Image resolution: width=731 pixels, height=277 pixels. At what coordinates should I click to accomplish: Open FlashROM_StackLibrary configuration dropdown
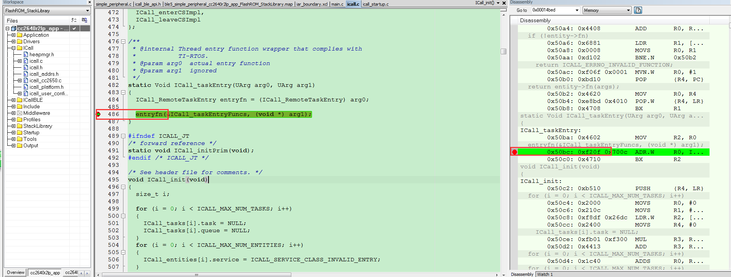(x=87, y=11)
